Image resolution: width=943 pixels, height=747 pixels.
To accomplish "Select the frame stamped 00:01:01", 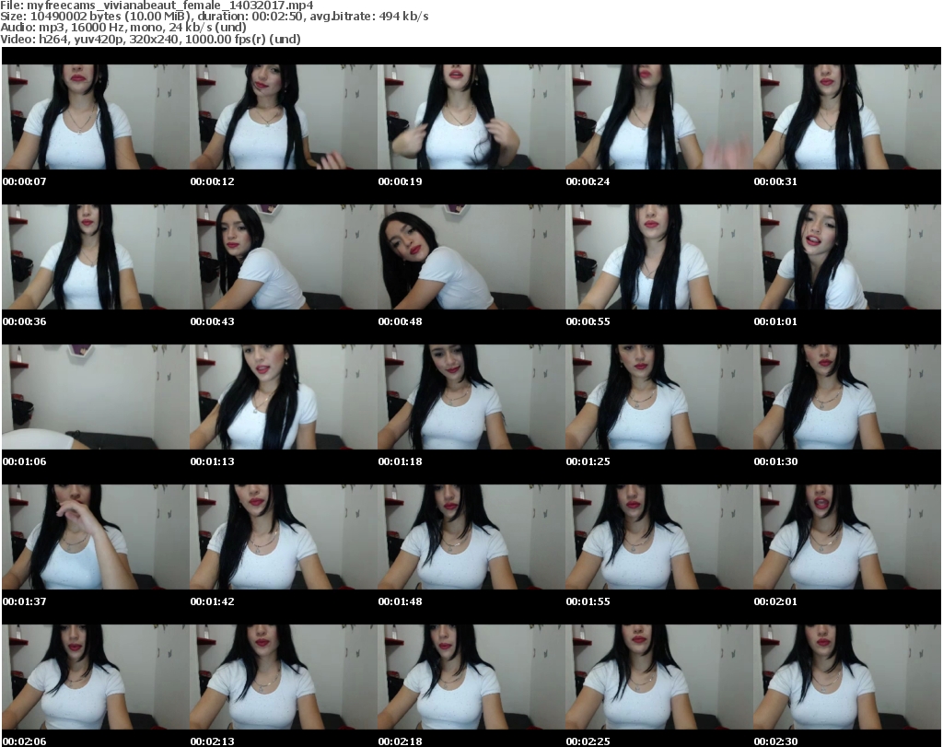I will coord(847,257).
